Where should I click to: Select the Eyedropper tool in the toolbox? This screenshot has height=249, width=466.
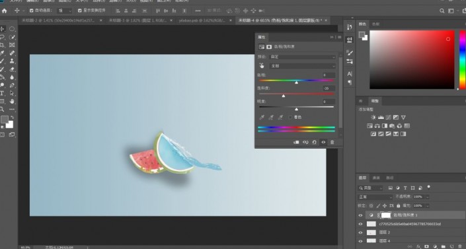[2, 53]
